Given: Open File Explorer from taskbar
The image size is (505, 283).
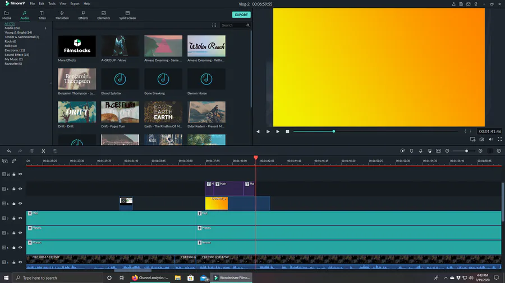Looking at the screenshot, I should tap(177, 278).
